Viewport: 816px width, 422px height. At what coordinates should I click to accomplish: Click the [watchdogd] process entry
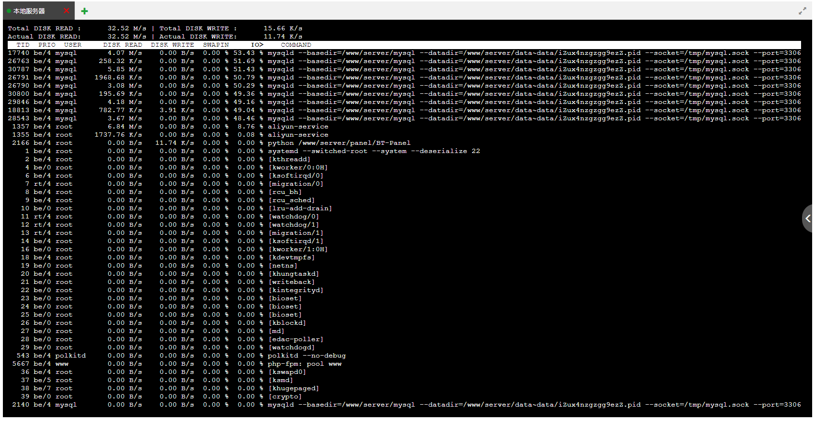click(291, 347)
